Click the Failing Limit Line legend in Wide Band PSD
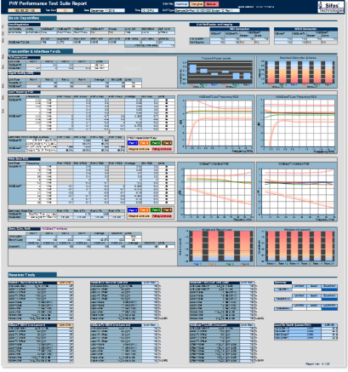Screen dimensions: 348x372 coord(162,216)
